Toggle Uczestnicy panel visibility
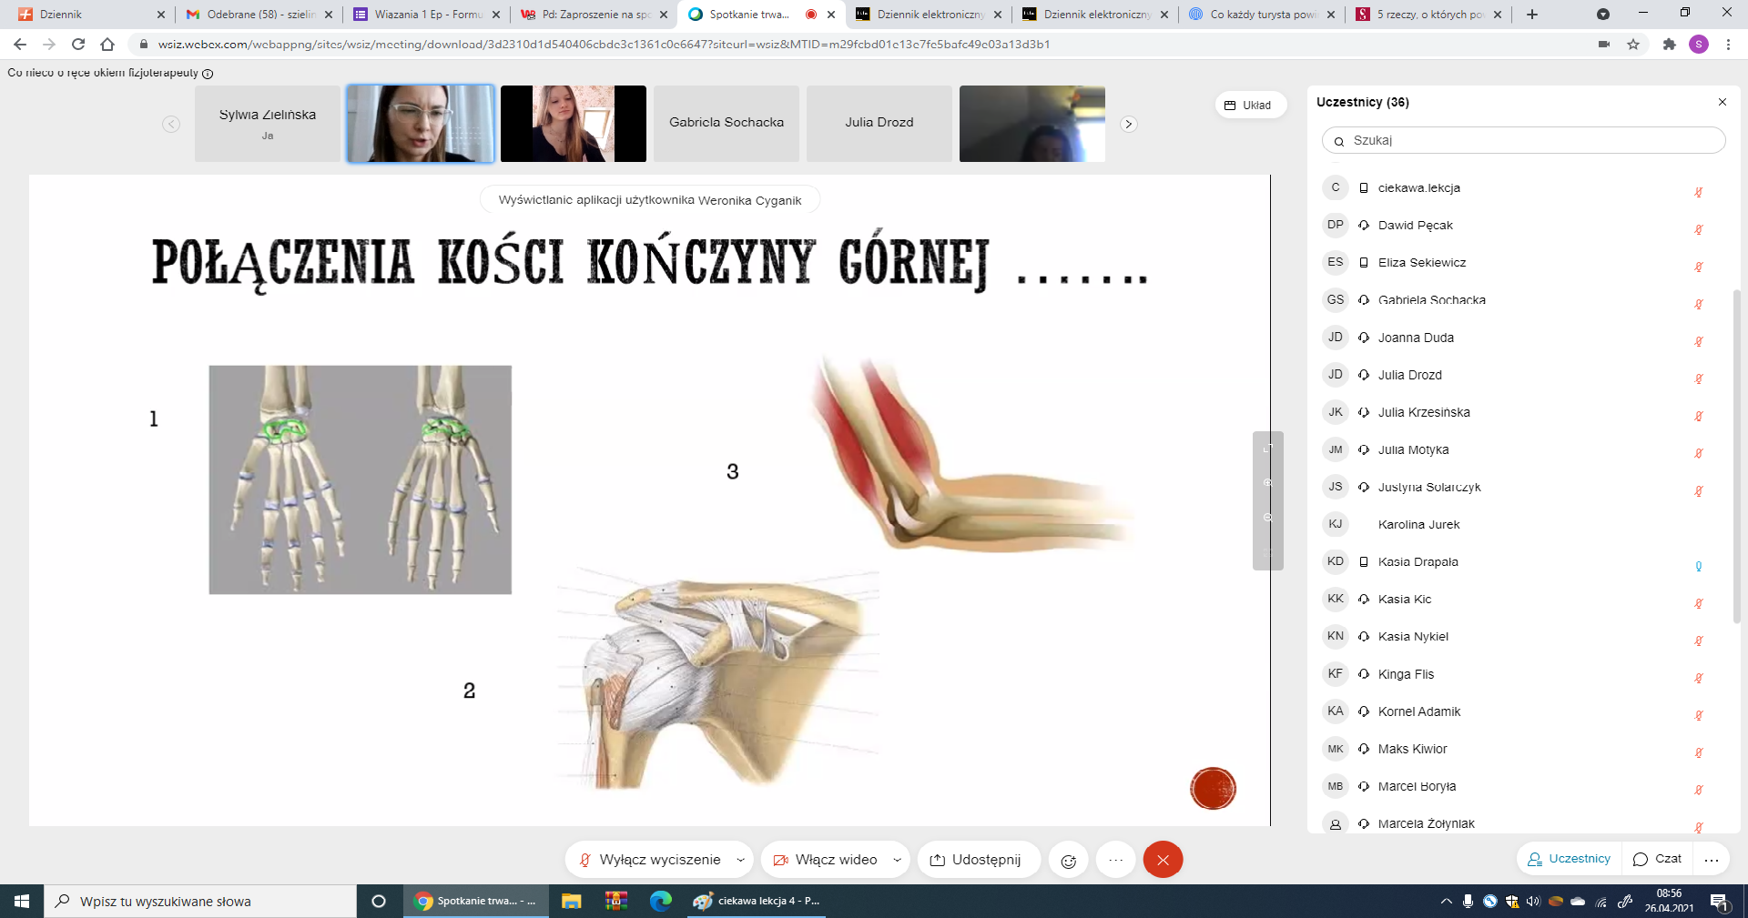The image size is (1748, 918). point(1569,859)
